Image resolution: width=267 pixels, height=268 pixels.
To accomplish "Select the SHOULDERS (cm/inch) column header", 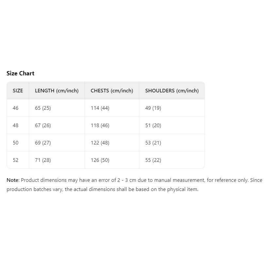I will pyautogui.click(x=172, y=91).
